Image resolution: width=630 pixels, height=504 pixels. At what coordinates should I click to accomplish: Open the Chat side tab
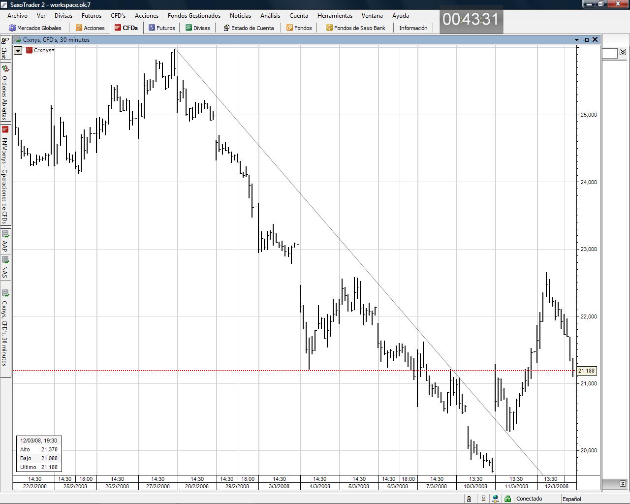[x=5, y=49]
